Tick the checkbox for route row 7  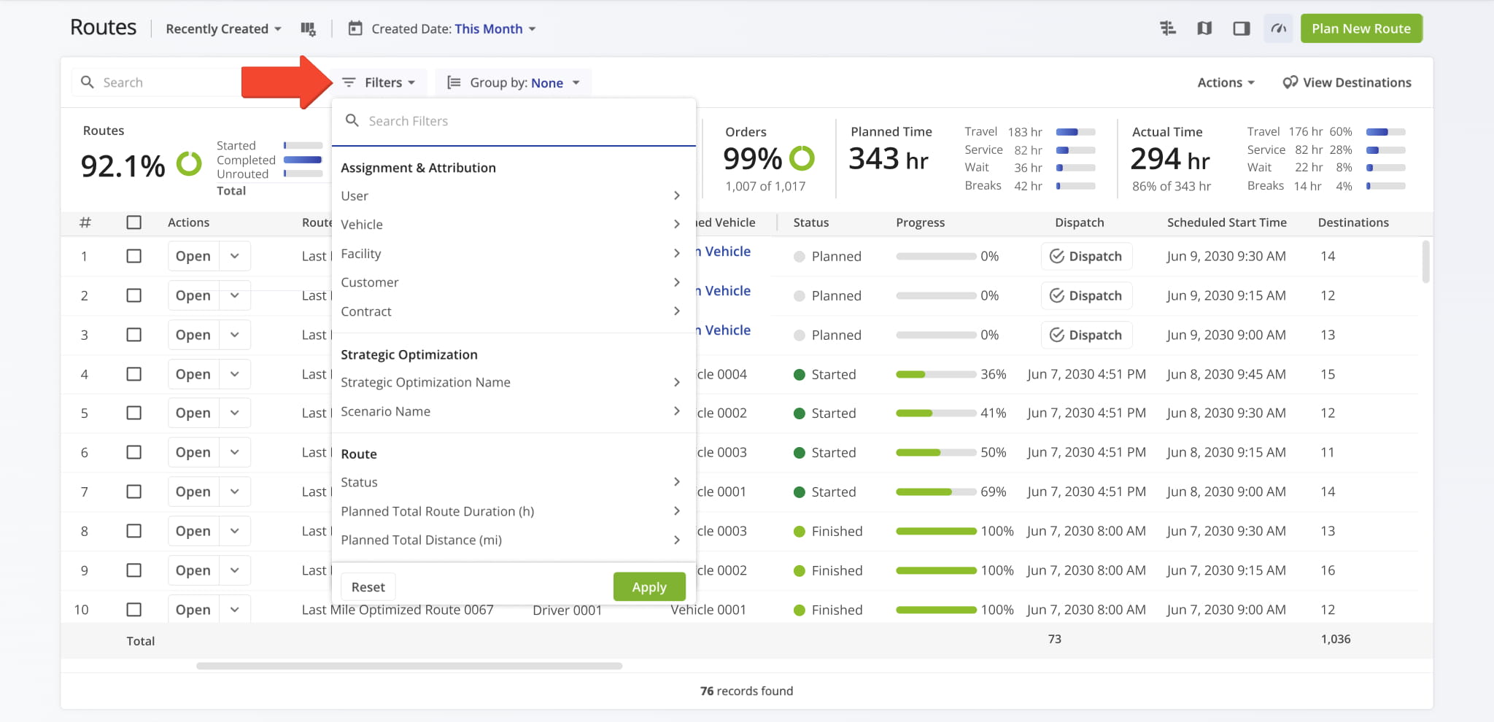pos(133,492)
